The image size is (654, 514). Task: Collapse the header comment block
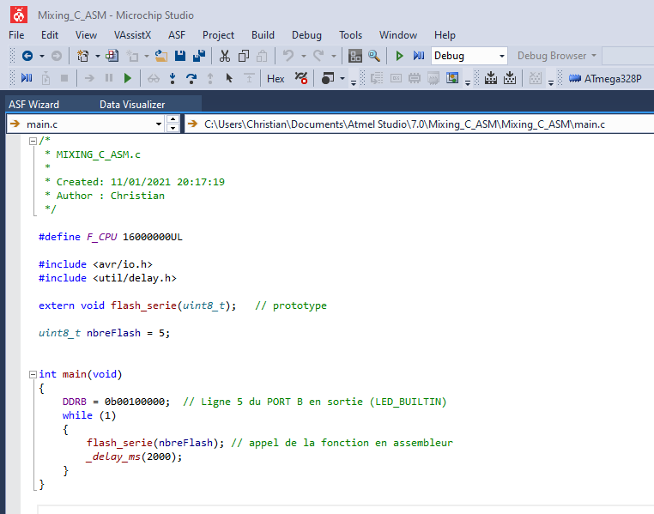click(x=33, y=141)
